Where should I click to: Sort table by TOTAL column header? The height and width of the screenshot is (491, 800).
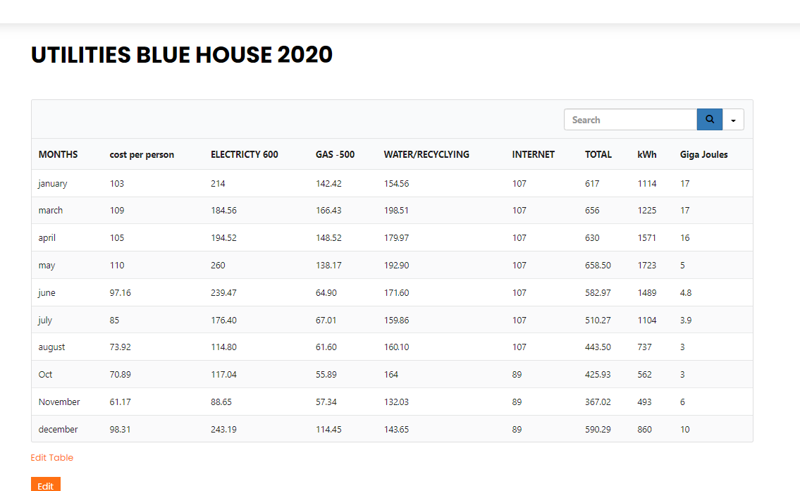pyautogui.click(x=598, y=154)
